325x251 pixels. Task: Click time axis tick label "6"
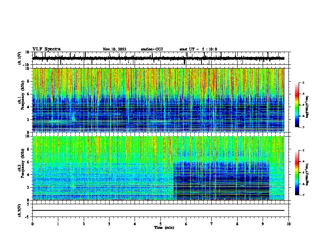(x=186, y=224)
